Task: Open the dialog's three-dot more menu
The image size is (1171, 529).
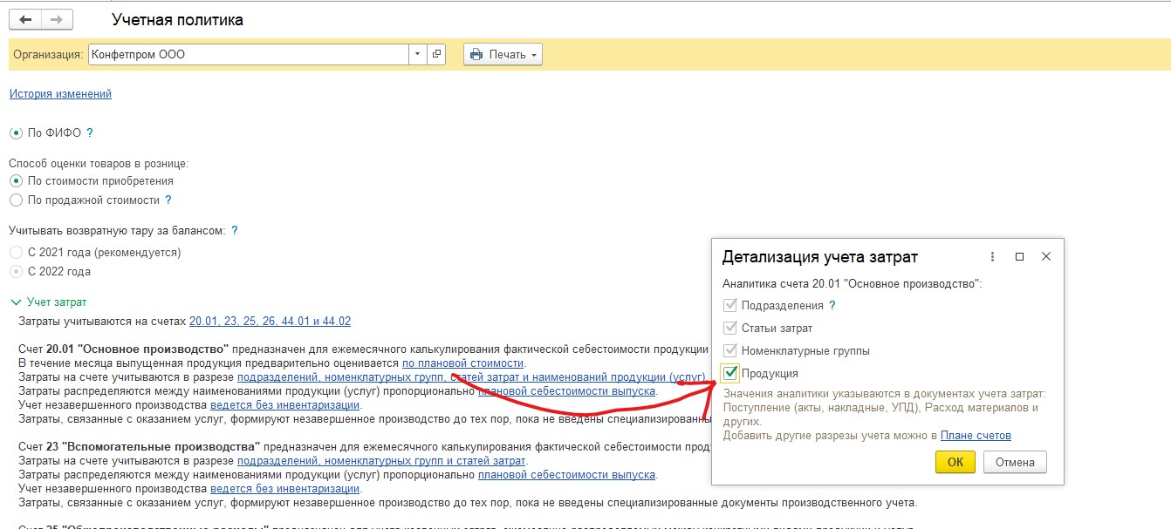Action: click(992, 257)
